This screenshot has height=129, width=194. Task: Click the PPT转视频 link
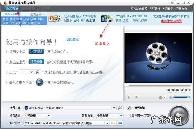coord(90,16)
